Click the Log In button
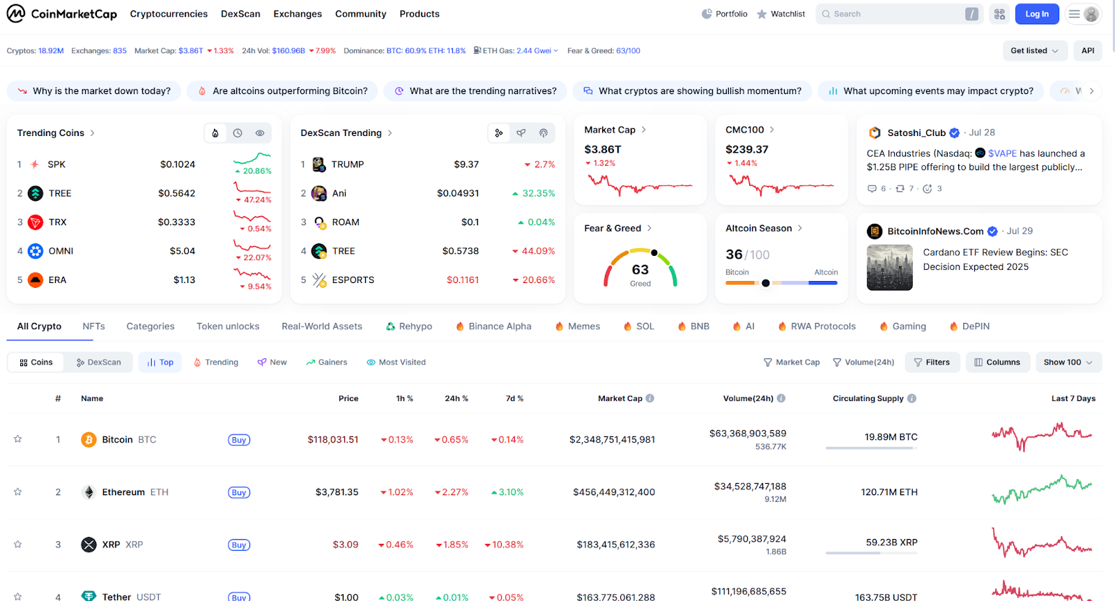Screen dimensions: 1115x601 1037,14
